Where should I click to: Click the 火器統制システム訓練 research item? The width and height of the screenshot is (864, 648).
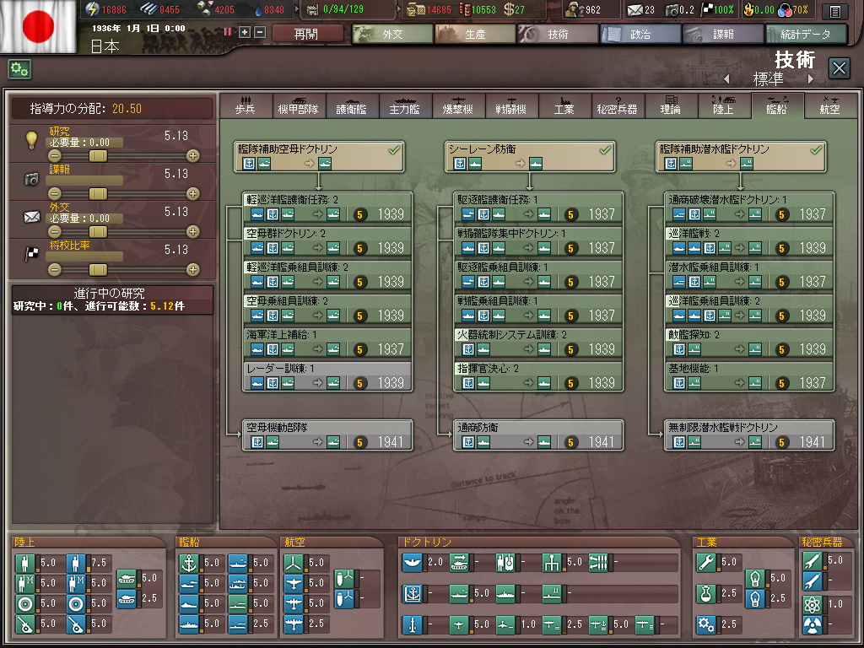pyautogui.click(x=539, y=343)
